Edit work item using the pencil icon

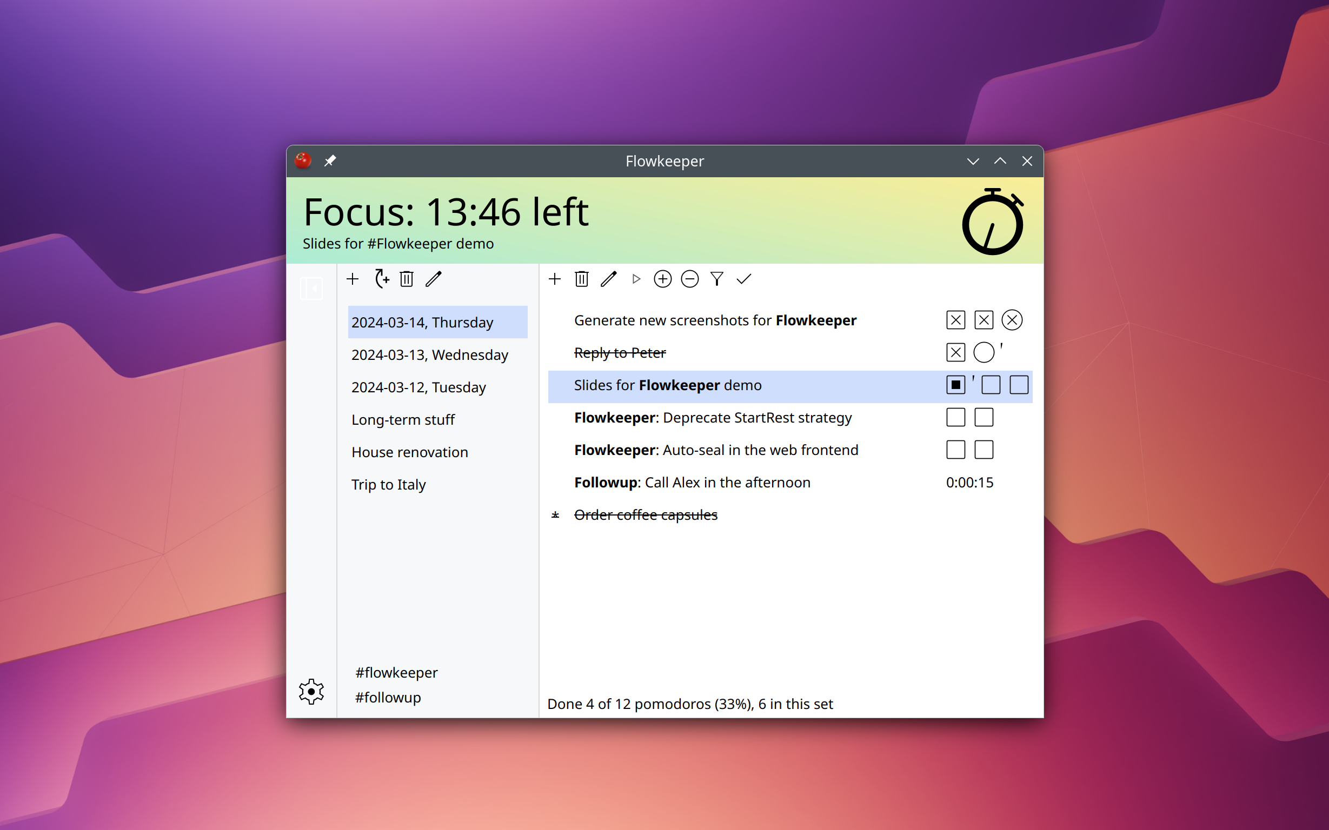(608, 279)
